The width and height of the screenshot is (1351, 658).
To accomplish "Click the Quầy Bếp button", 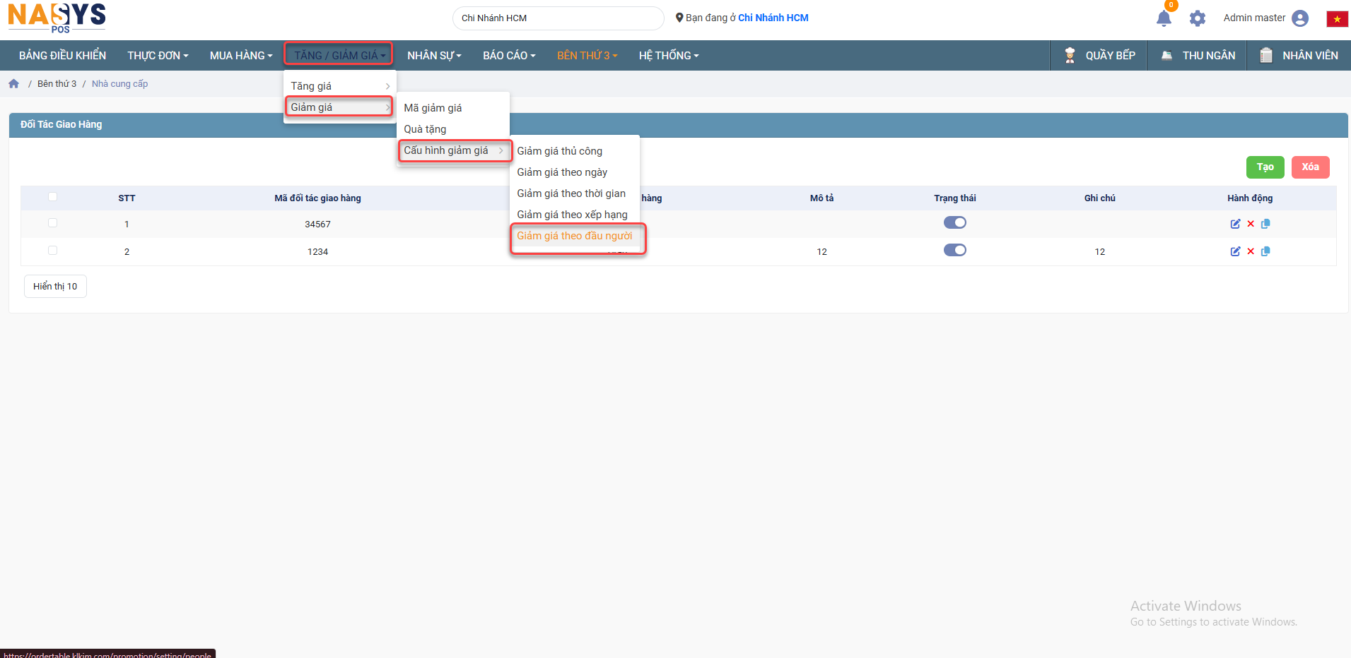I will pyautogui.click(x=1100, y=55).
